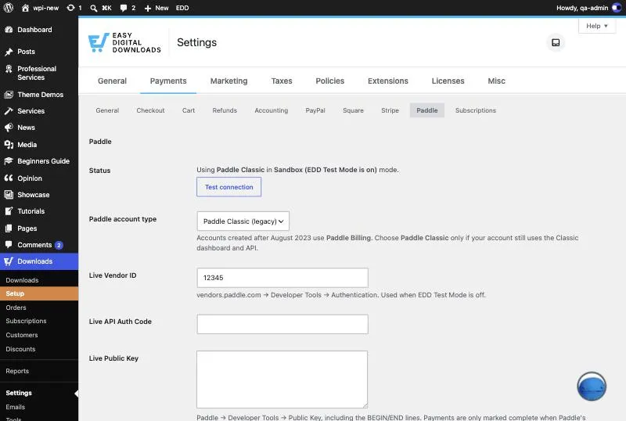Screen dimensions: 626x421
Task: Switch to the Policies tab
Action: pos(329,81)
